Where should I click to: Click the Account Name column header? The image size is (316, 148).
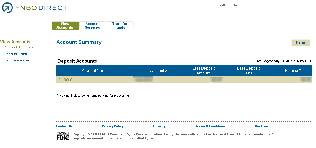coord(95,71)
